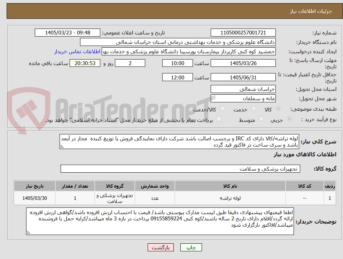This screenshot has height=259, width=343.
Task: Click the لوله تراشه item name cell
Action: click(x=230, y=198)
